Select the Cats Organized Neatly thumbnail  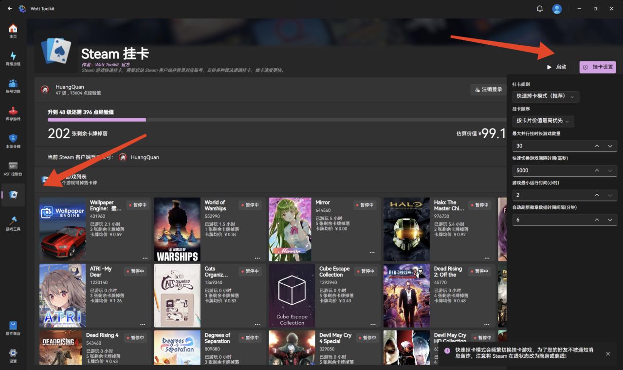click(177, 296)
